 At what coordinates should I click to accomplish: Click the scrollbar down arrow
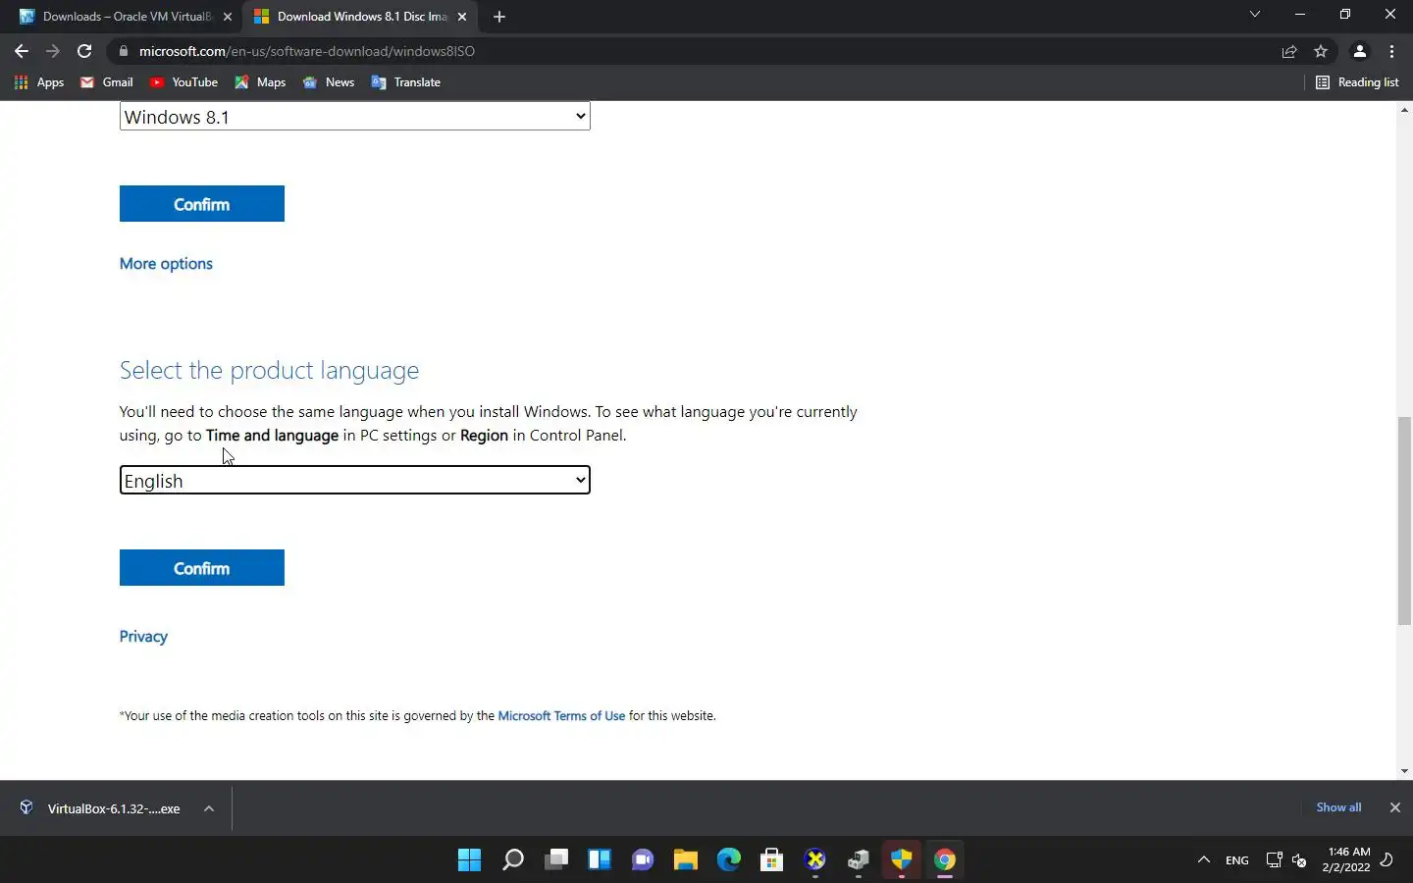[x=1404, y=771]
